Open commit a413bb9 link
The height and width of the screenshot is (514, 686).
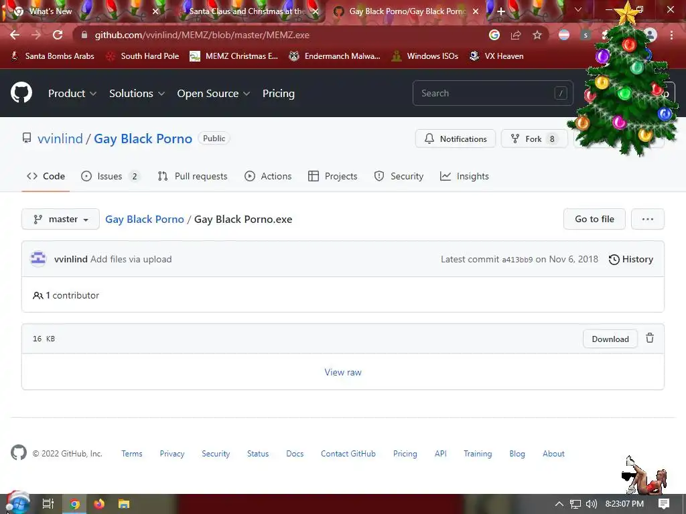pos(517,260)
